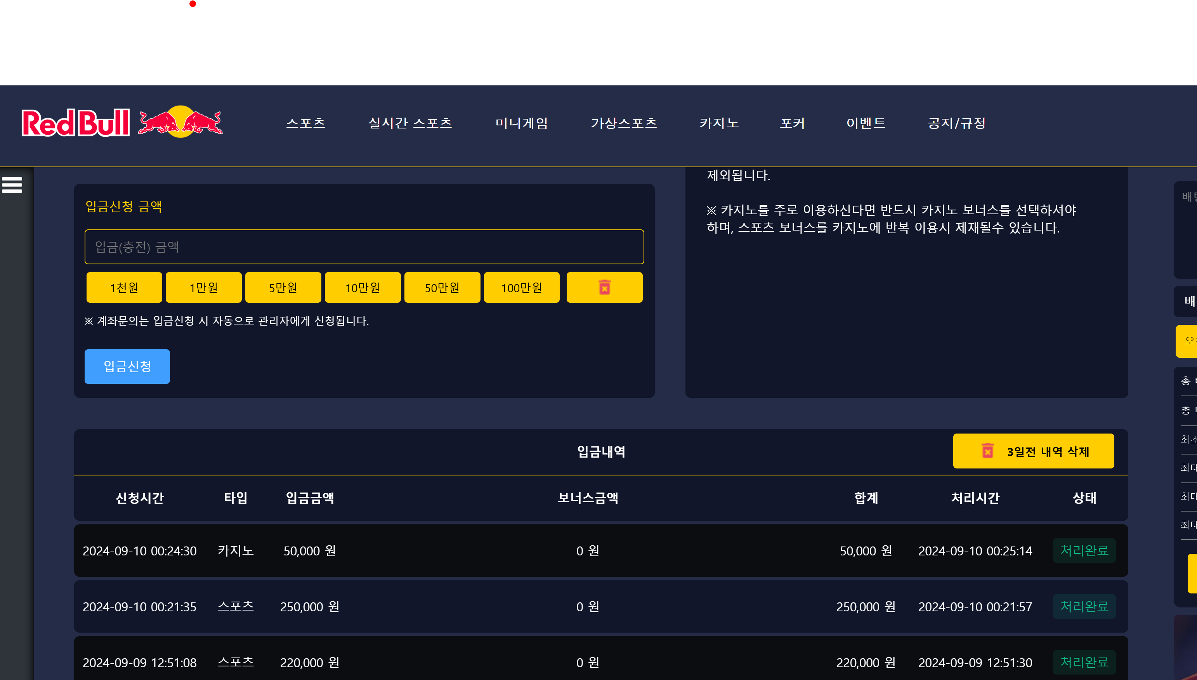The image size is (1197, 680).
Task: Select the 포커 menu item
Action: [792, 123]
